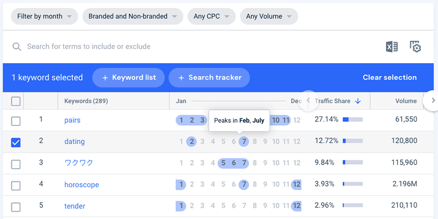438x219 pixels.
Task: Sort by the Volume column header
Action: pyautogui.click(x=406, y=101)
